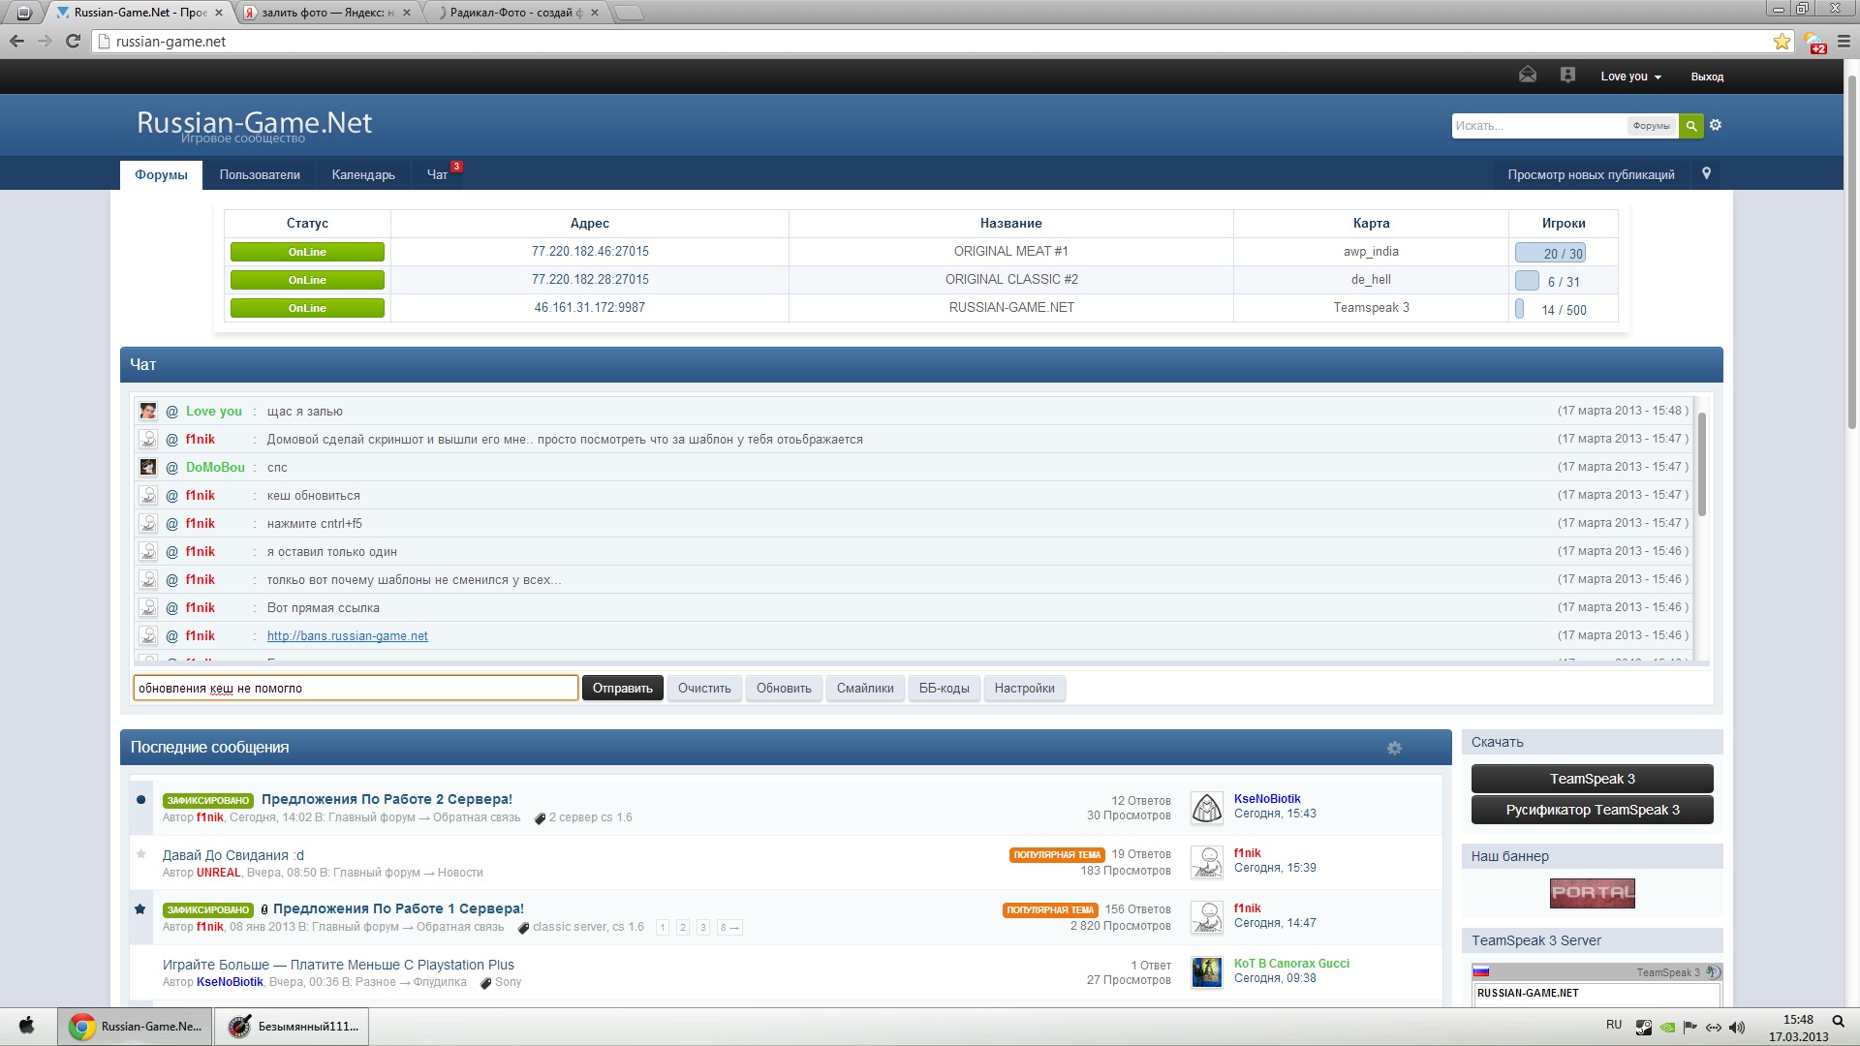Click the refresh icon in TeamSpeak 3 widget
The height and width of the screenshot is (1046, 1860).
pyautogui.click(x=1713, y=972)
